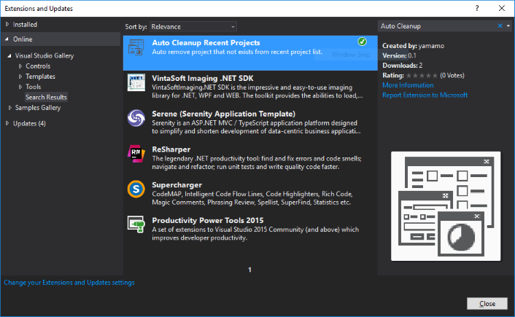
Task: Clear the search box with the X
Action: pyautogui.click(x=500, y=26)
